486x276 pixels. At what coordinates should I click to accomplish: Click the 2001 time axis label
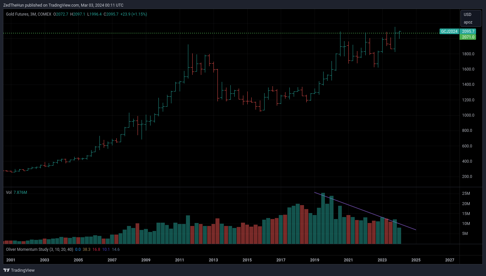11,260
